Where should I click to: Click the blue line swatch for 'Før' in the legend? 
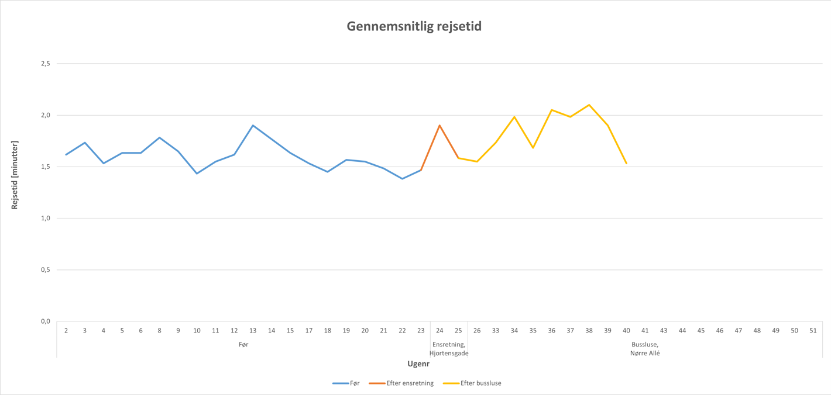(341, 383)
